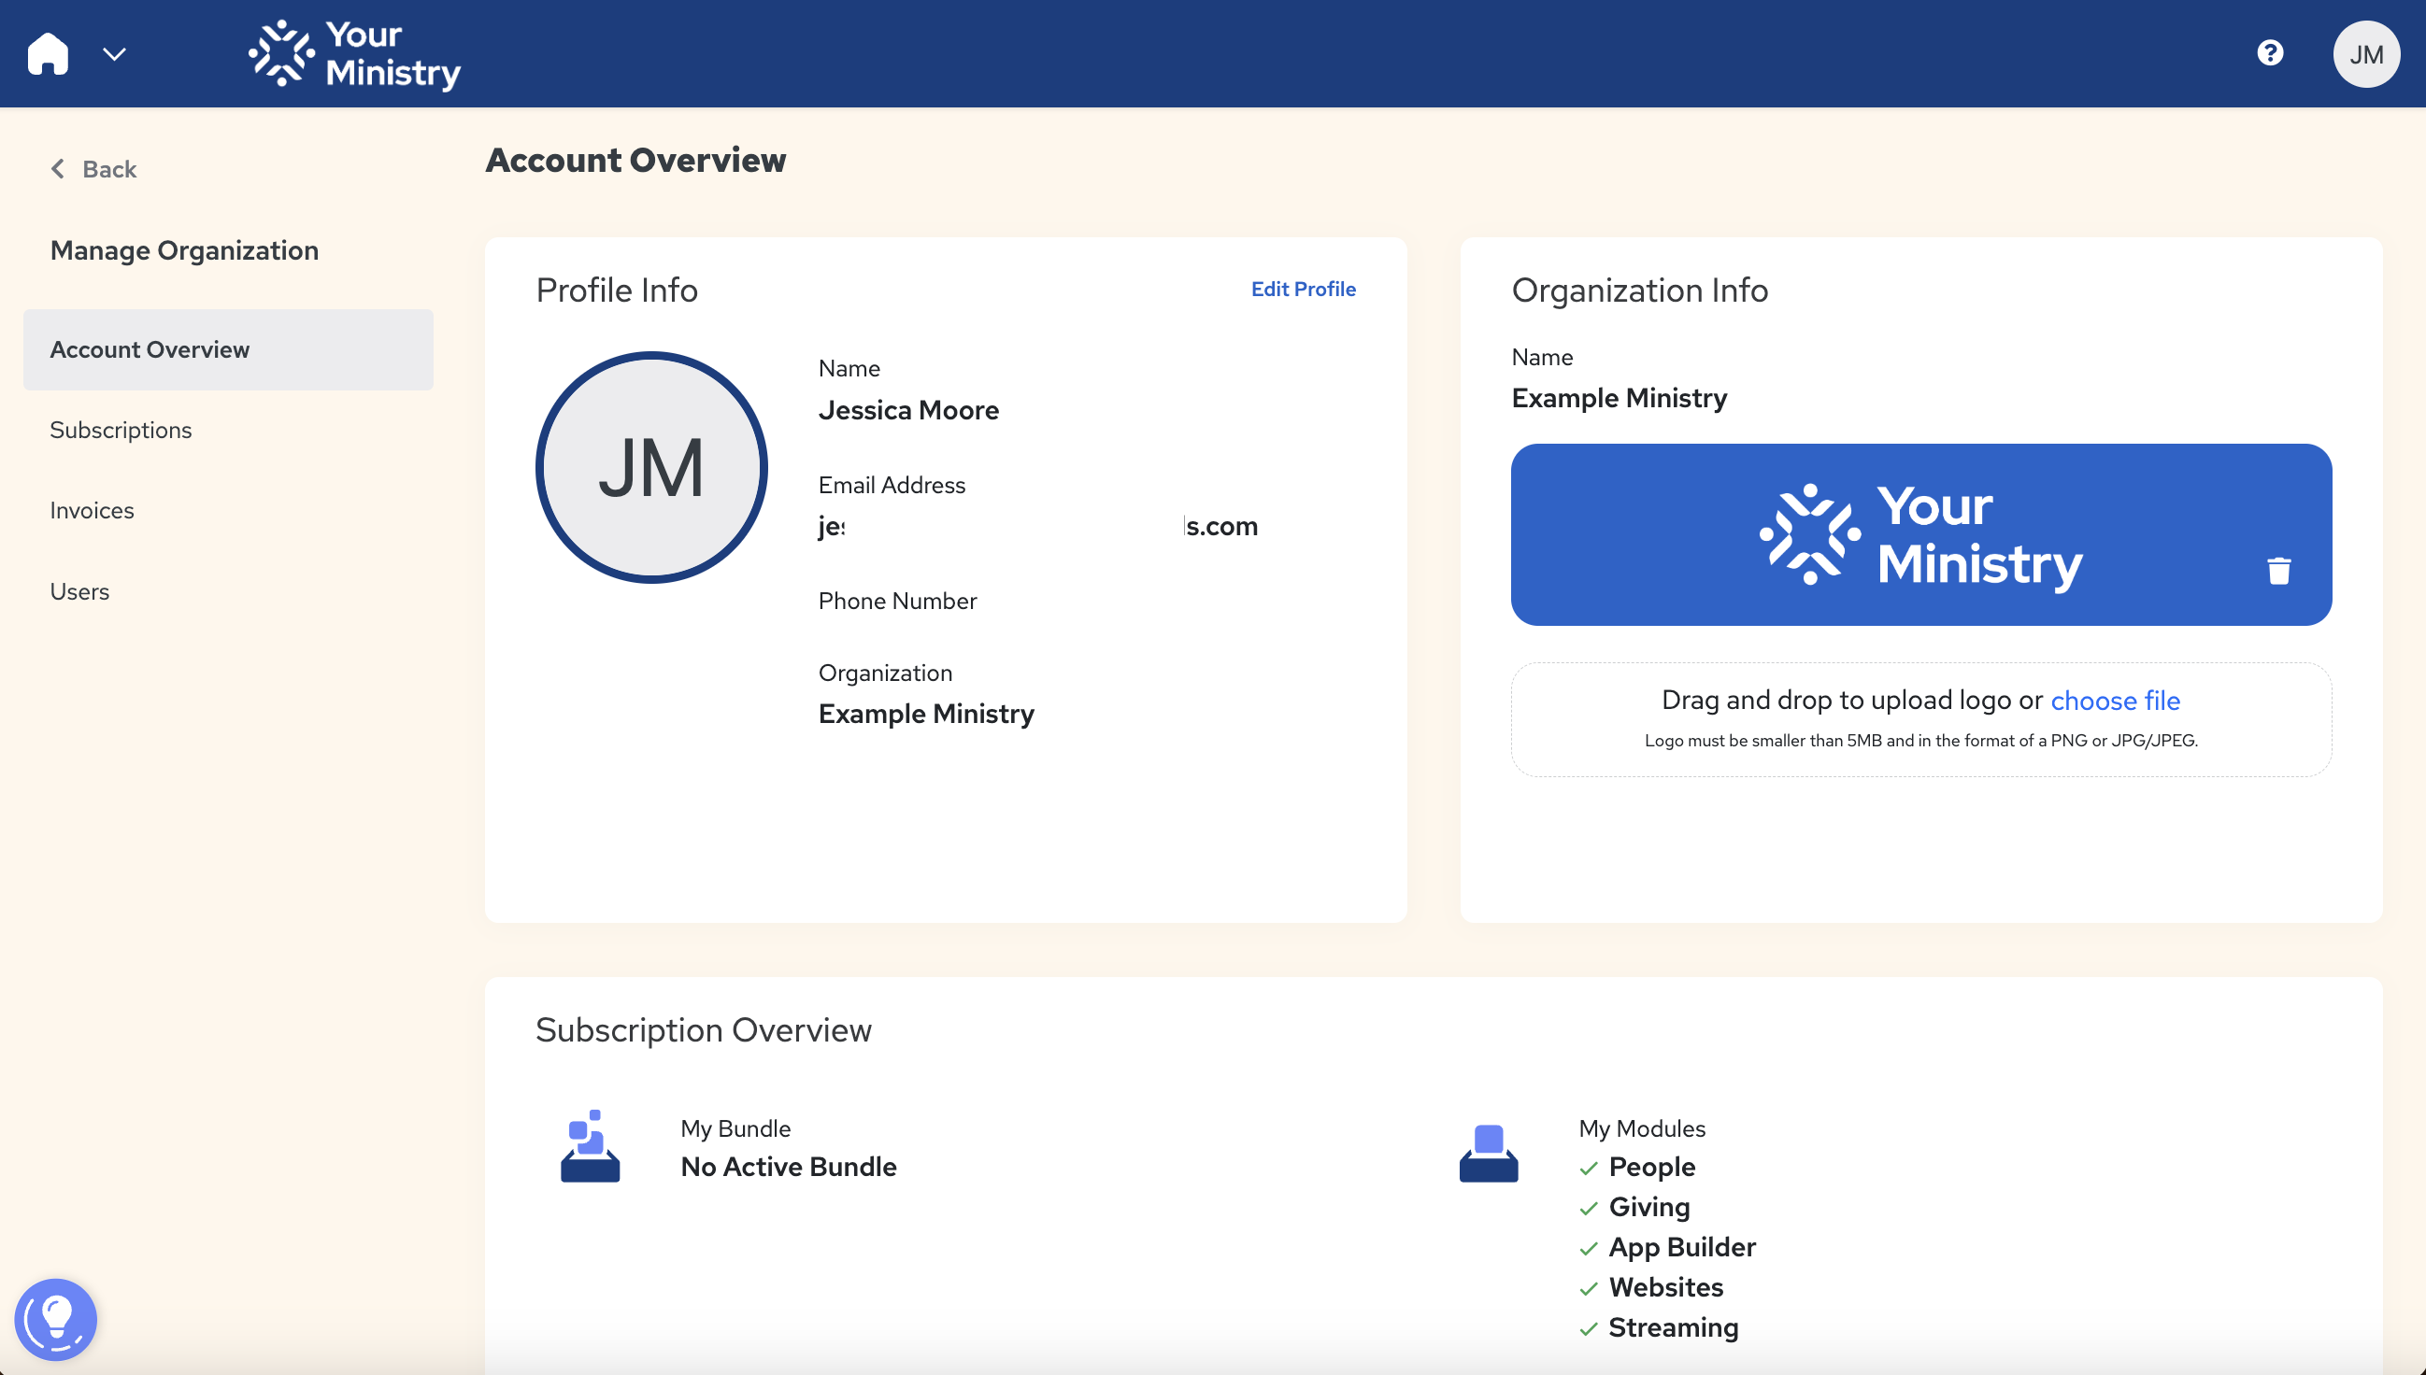Open the JM user avatar menu
This screenshot has height=1375, width=2426.
pyautogui.click(x=2365, y=55)
